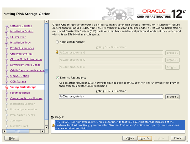Click the /u03/storage/vdsk3 field

click(x=111, y=67)
